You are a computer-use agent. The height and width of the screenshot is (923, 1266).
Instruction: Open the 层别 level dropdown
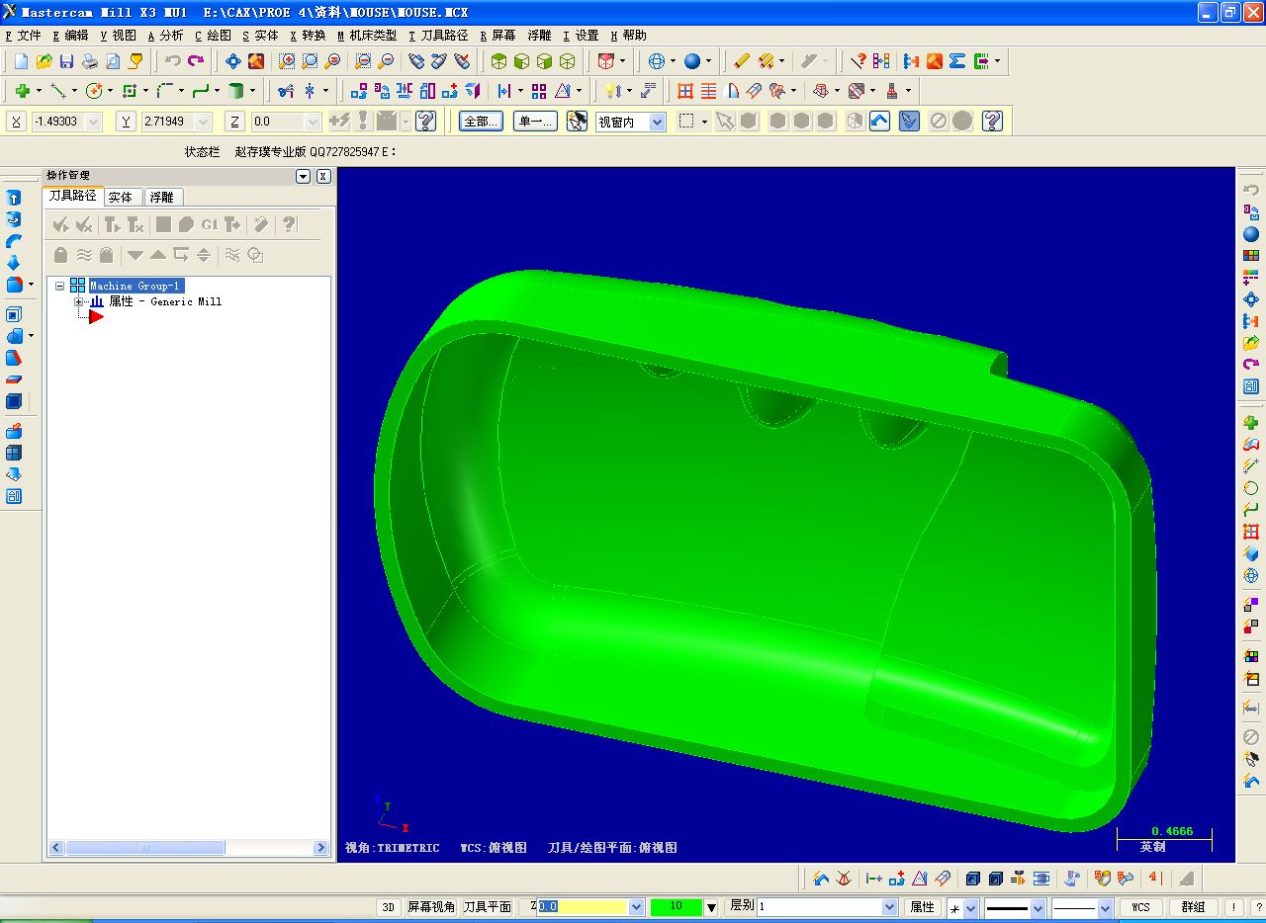point(889,907)
